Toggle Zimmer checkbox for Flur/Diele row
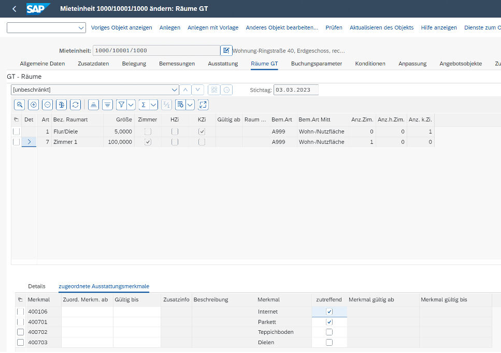Screen dimensions: 501x353 [x=148, y=132]
